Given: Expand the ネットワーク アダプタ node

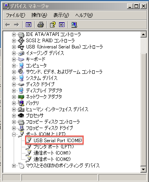Looking at the screenshot, I should (14, 97).
